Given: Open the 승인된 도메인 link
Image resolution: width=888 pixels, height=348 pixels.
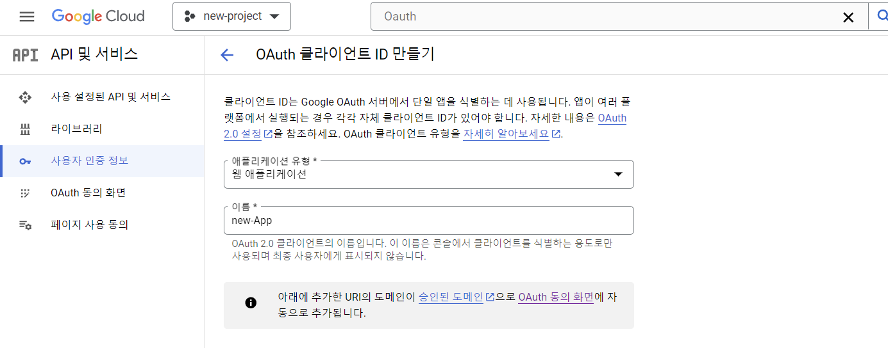Looking at the screenshot, I should 456,297.
